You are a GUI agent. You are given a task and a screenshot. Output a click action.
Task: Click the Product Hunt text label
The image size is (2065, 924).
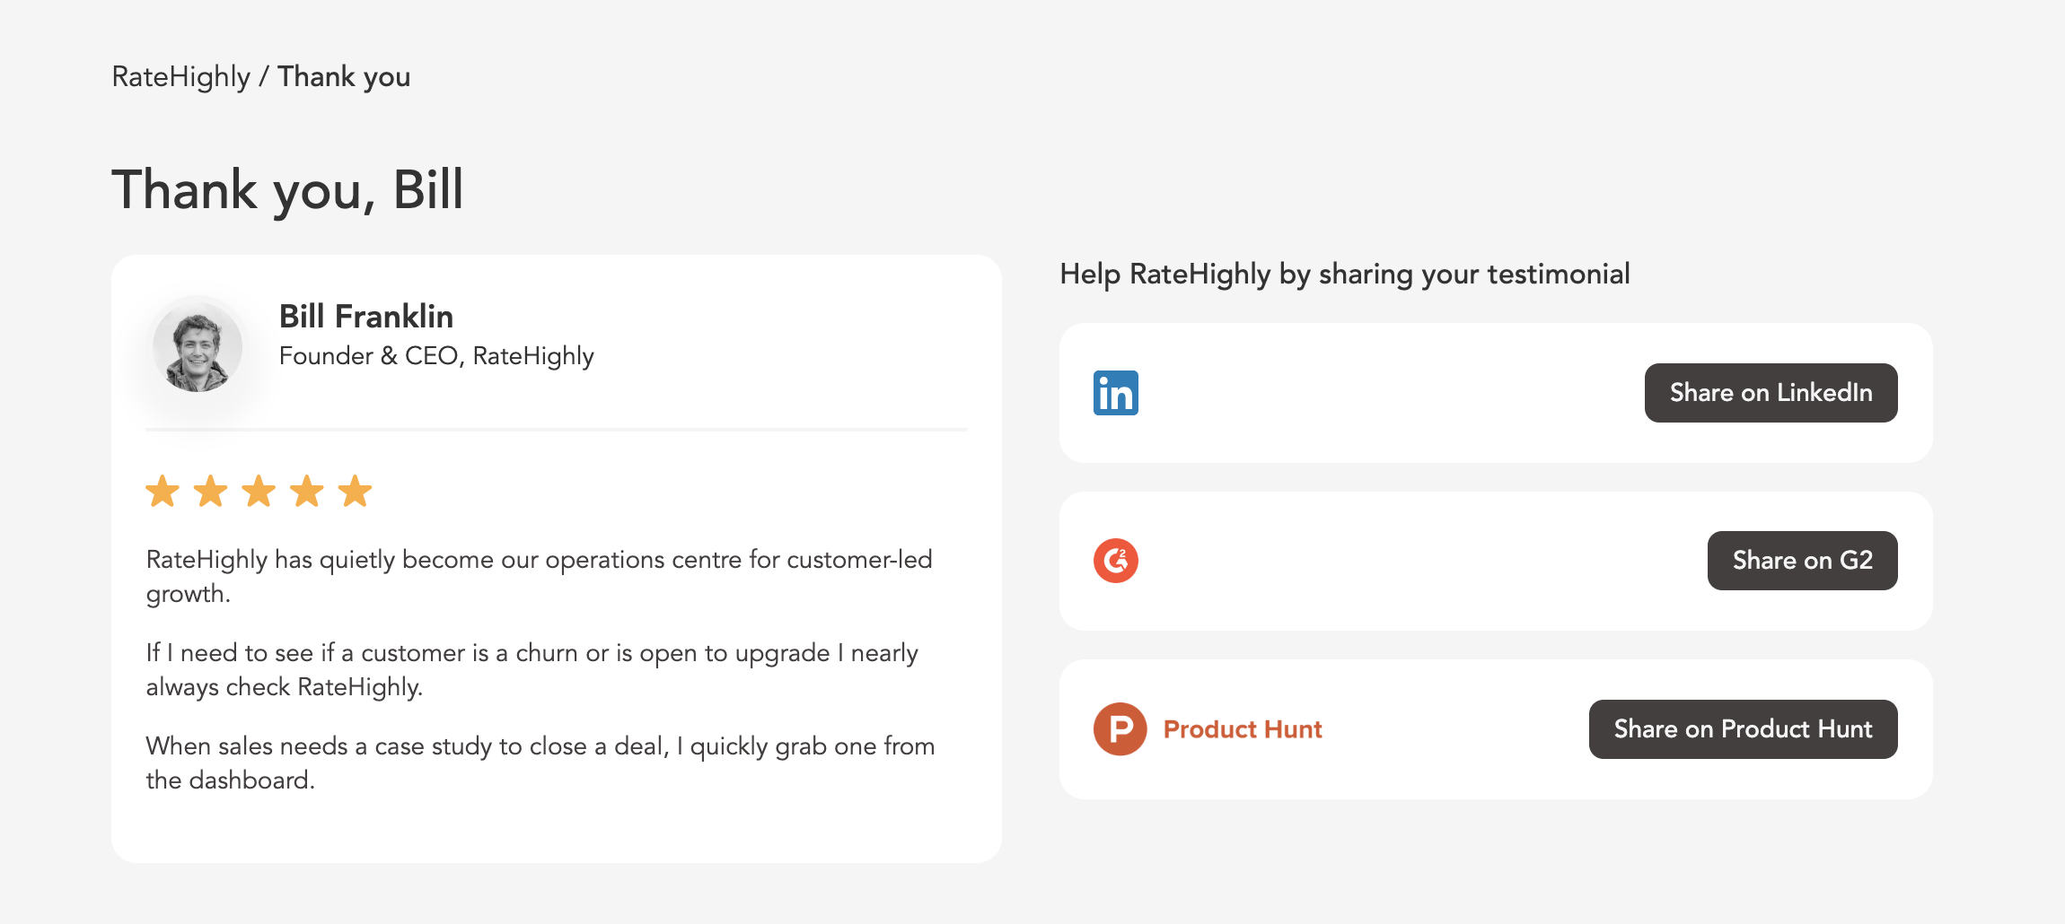click(1243, 729)
